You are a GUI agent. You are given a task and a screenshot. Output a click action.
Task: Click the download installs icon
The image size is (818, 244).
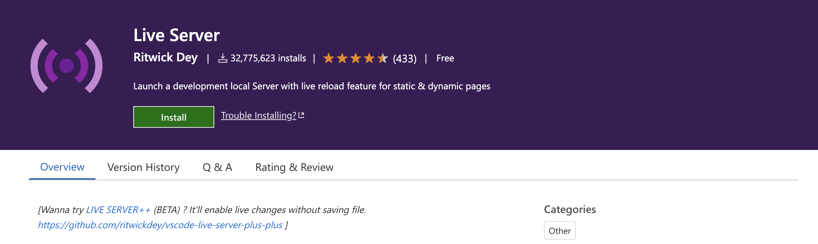[223, 58]
